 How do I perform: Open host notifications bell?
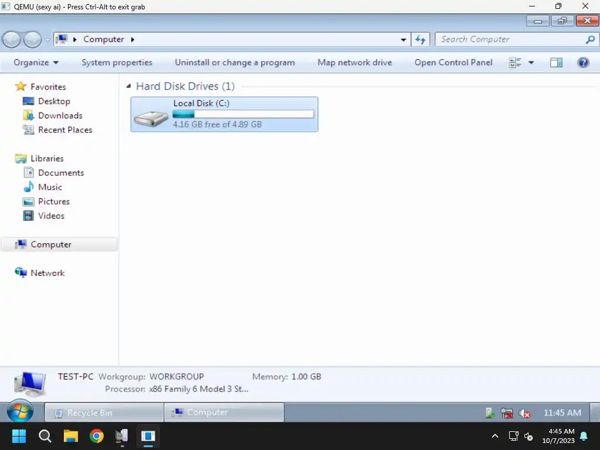(584, 436)
